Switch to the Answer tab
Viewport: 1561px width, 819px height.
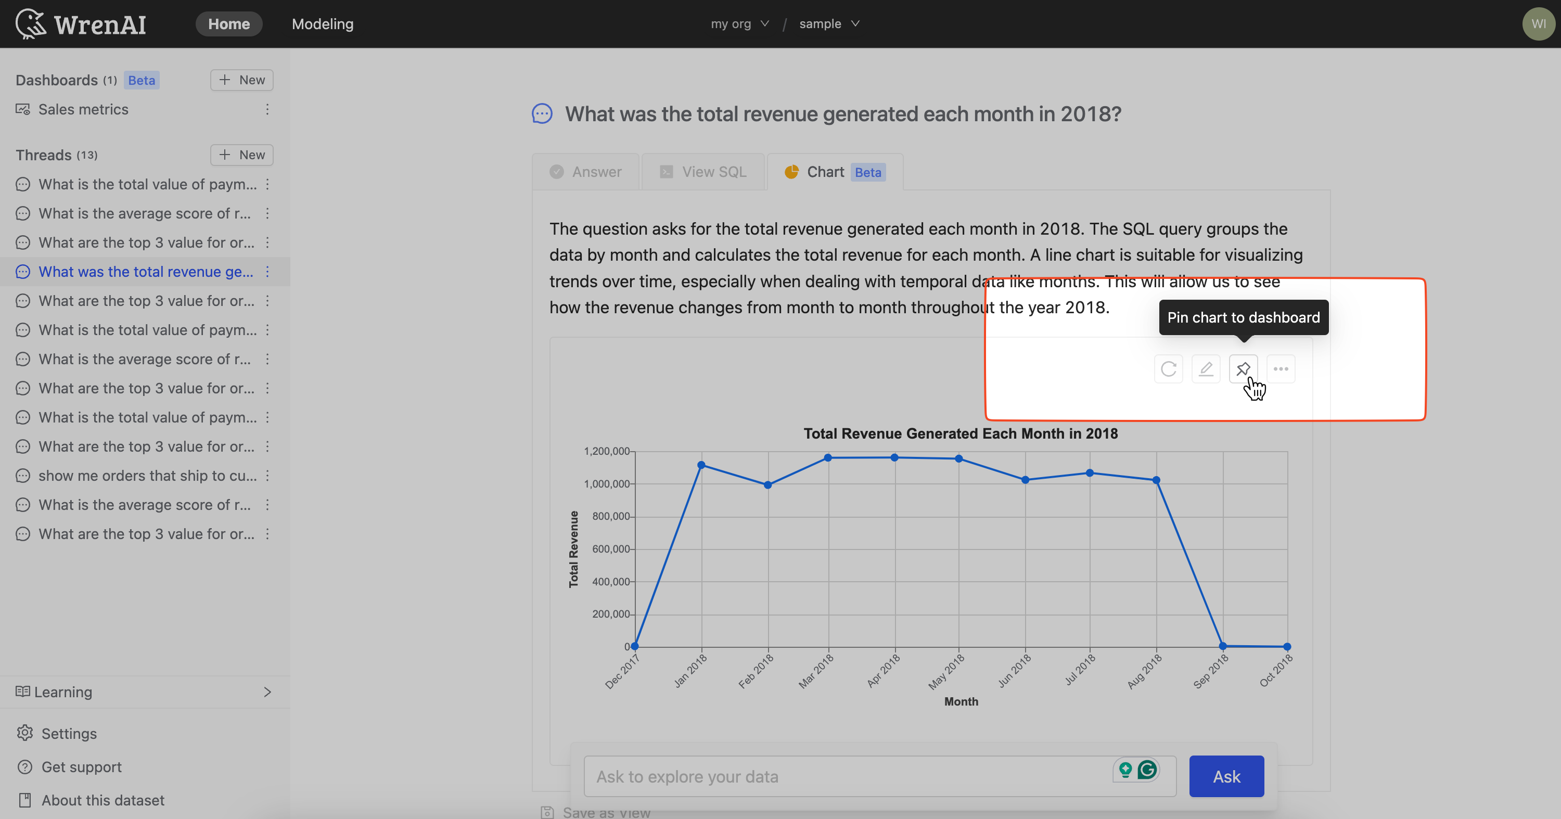pos(584,171)
